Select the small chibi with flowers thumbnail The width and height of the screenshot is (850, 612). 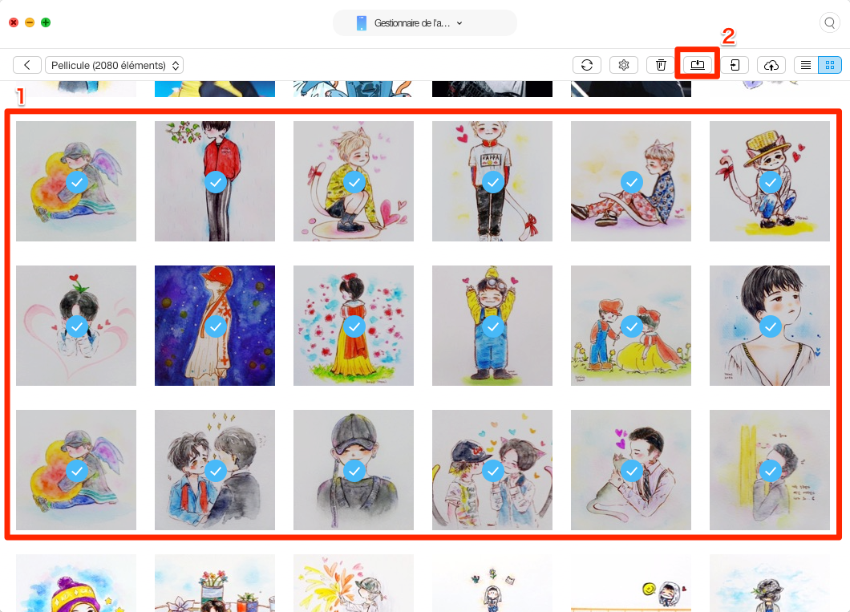point(492,583)
